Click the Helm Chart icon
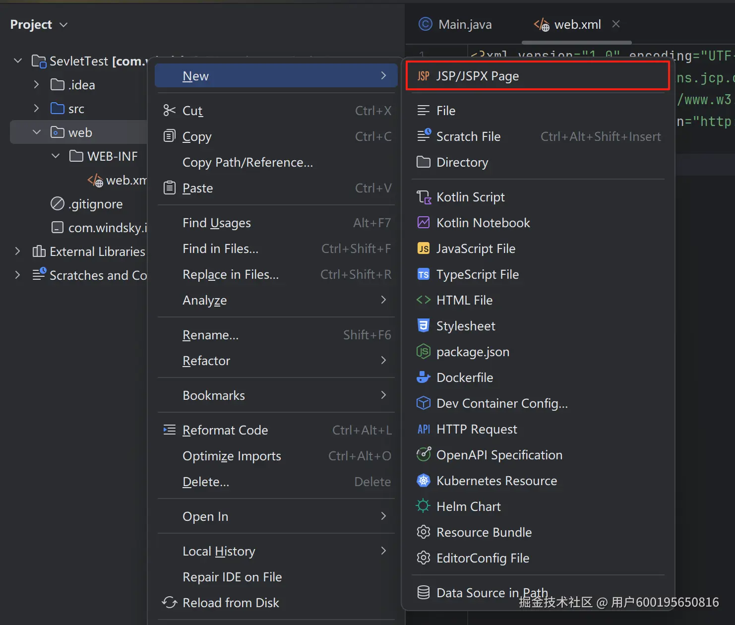Viewport: 735px width, 625px height. [x=424, y=506]
